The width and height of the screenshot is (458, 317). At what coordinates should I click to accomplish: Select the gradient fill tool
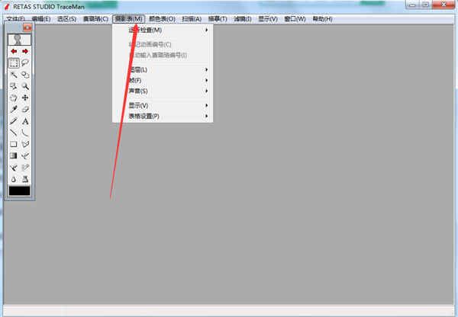click(x=14, y=155)
